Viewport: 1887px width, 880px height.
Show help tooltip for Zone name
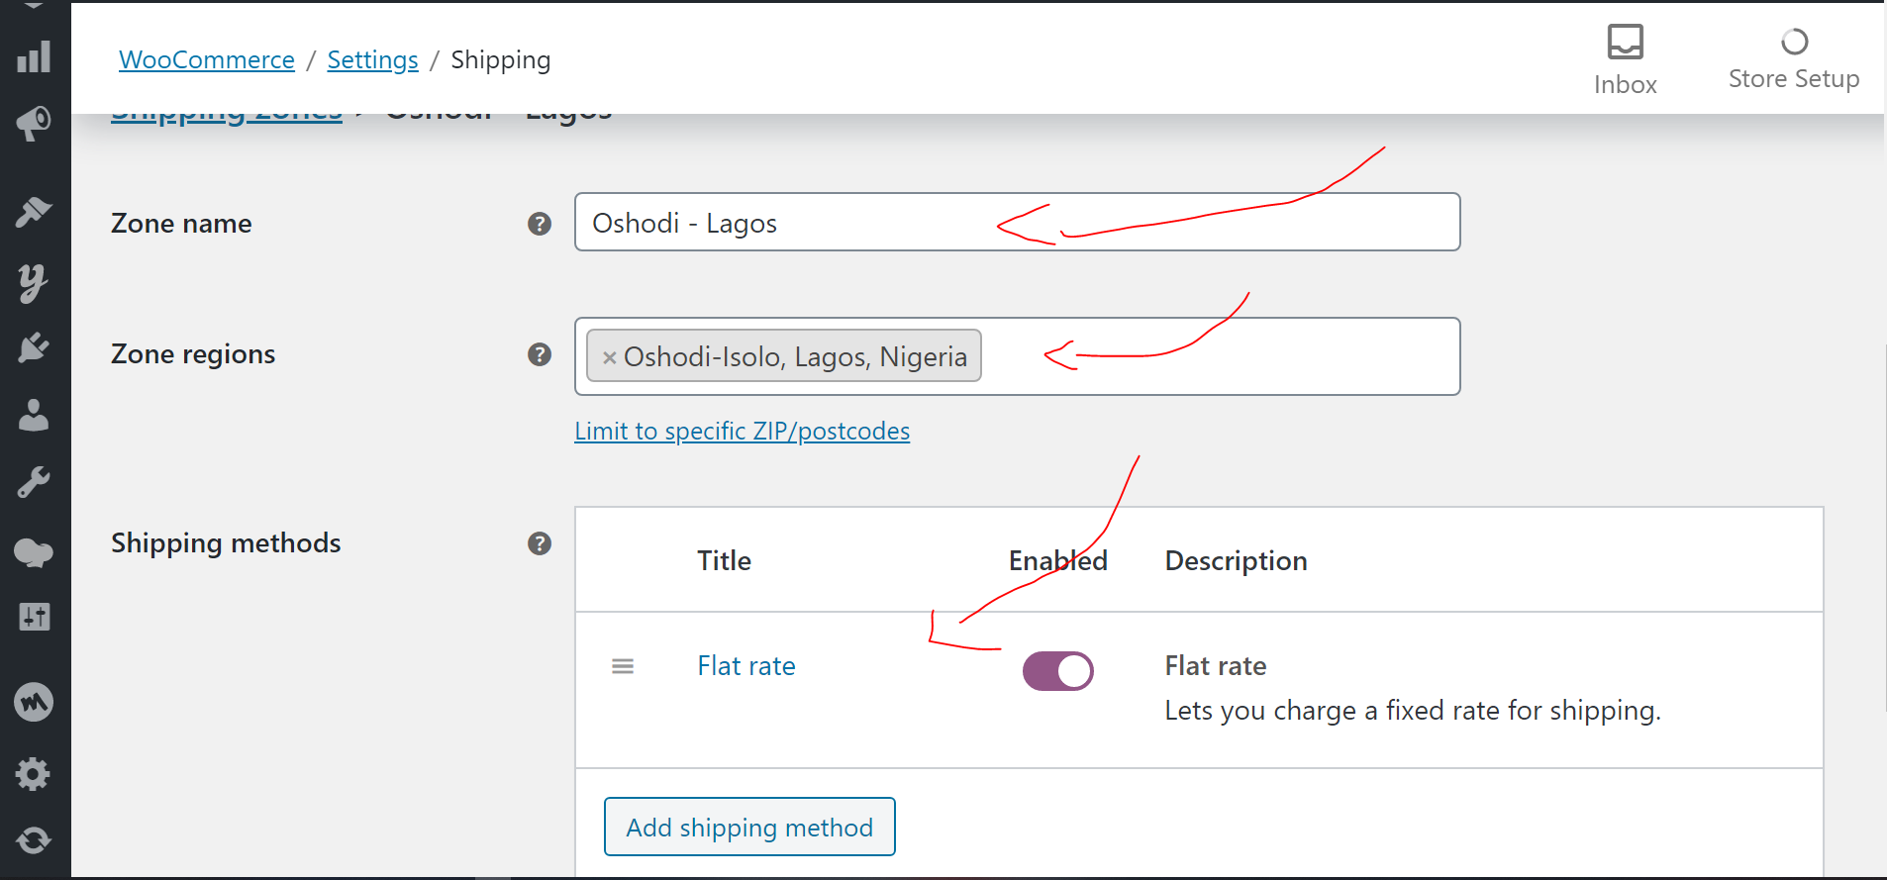point(540,224)
